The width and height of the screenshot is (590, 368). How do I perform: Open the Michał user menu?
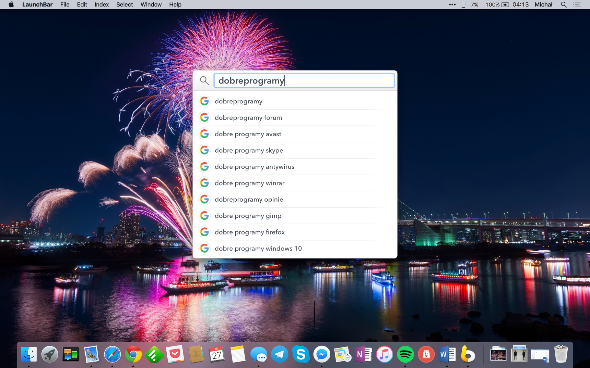click(544, 4)
